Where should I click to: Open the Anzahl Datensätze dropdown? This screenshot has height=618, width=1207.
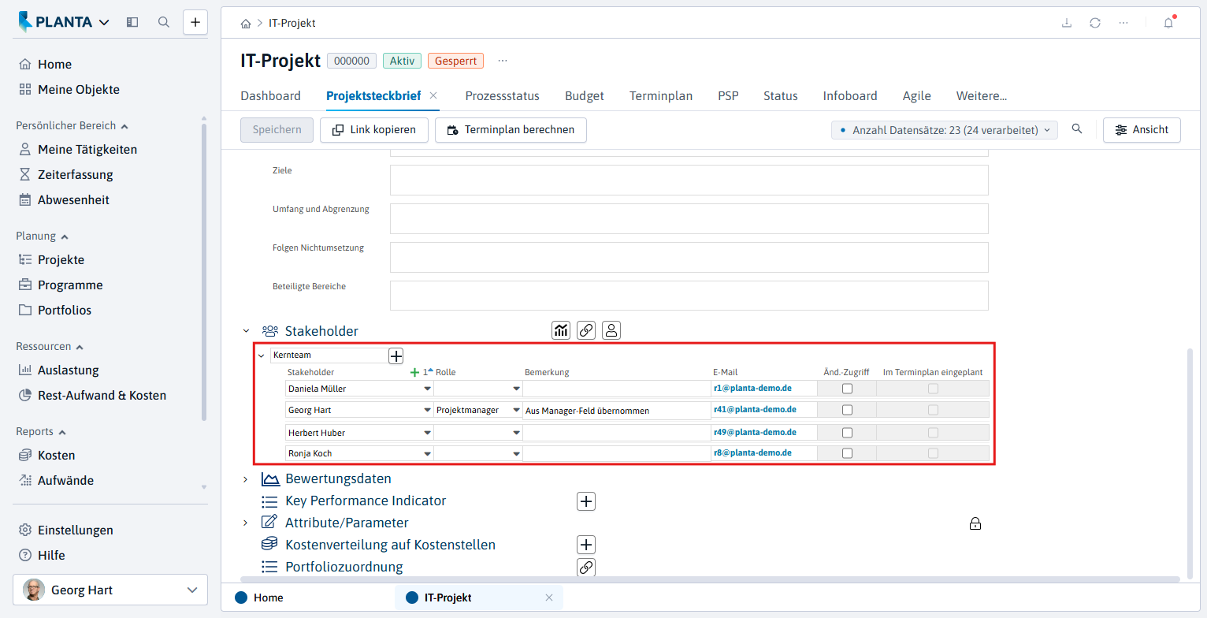[x=945, y=130]
